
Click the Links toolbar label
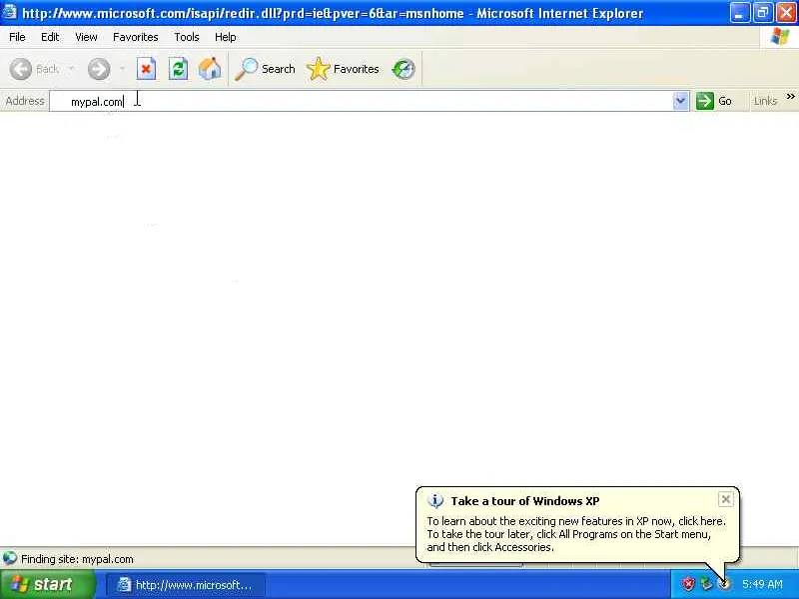(765, 101)
